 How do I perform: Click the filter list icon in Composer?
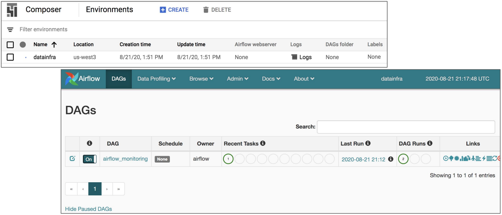coord(10,29)
